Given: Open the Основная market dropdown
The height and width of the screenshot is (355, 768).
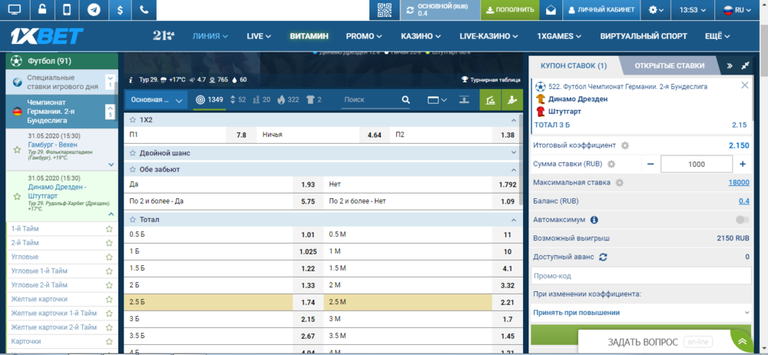Looking at the screenshot, I should (x=156, y=100).
